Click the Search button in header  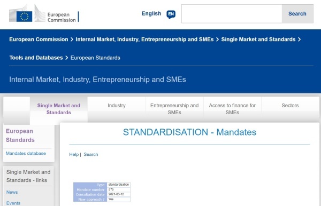coord(297,14)
